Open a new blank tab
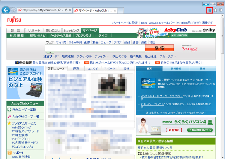 tap(121, 11)
